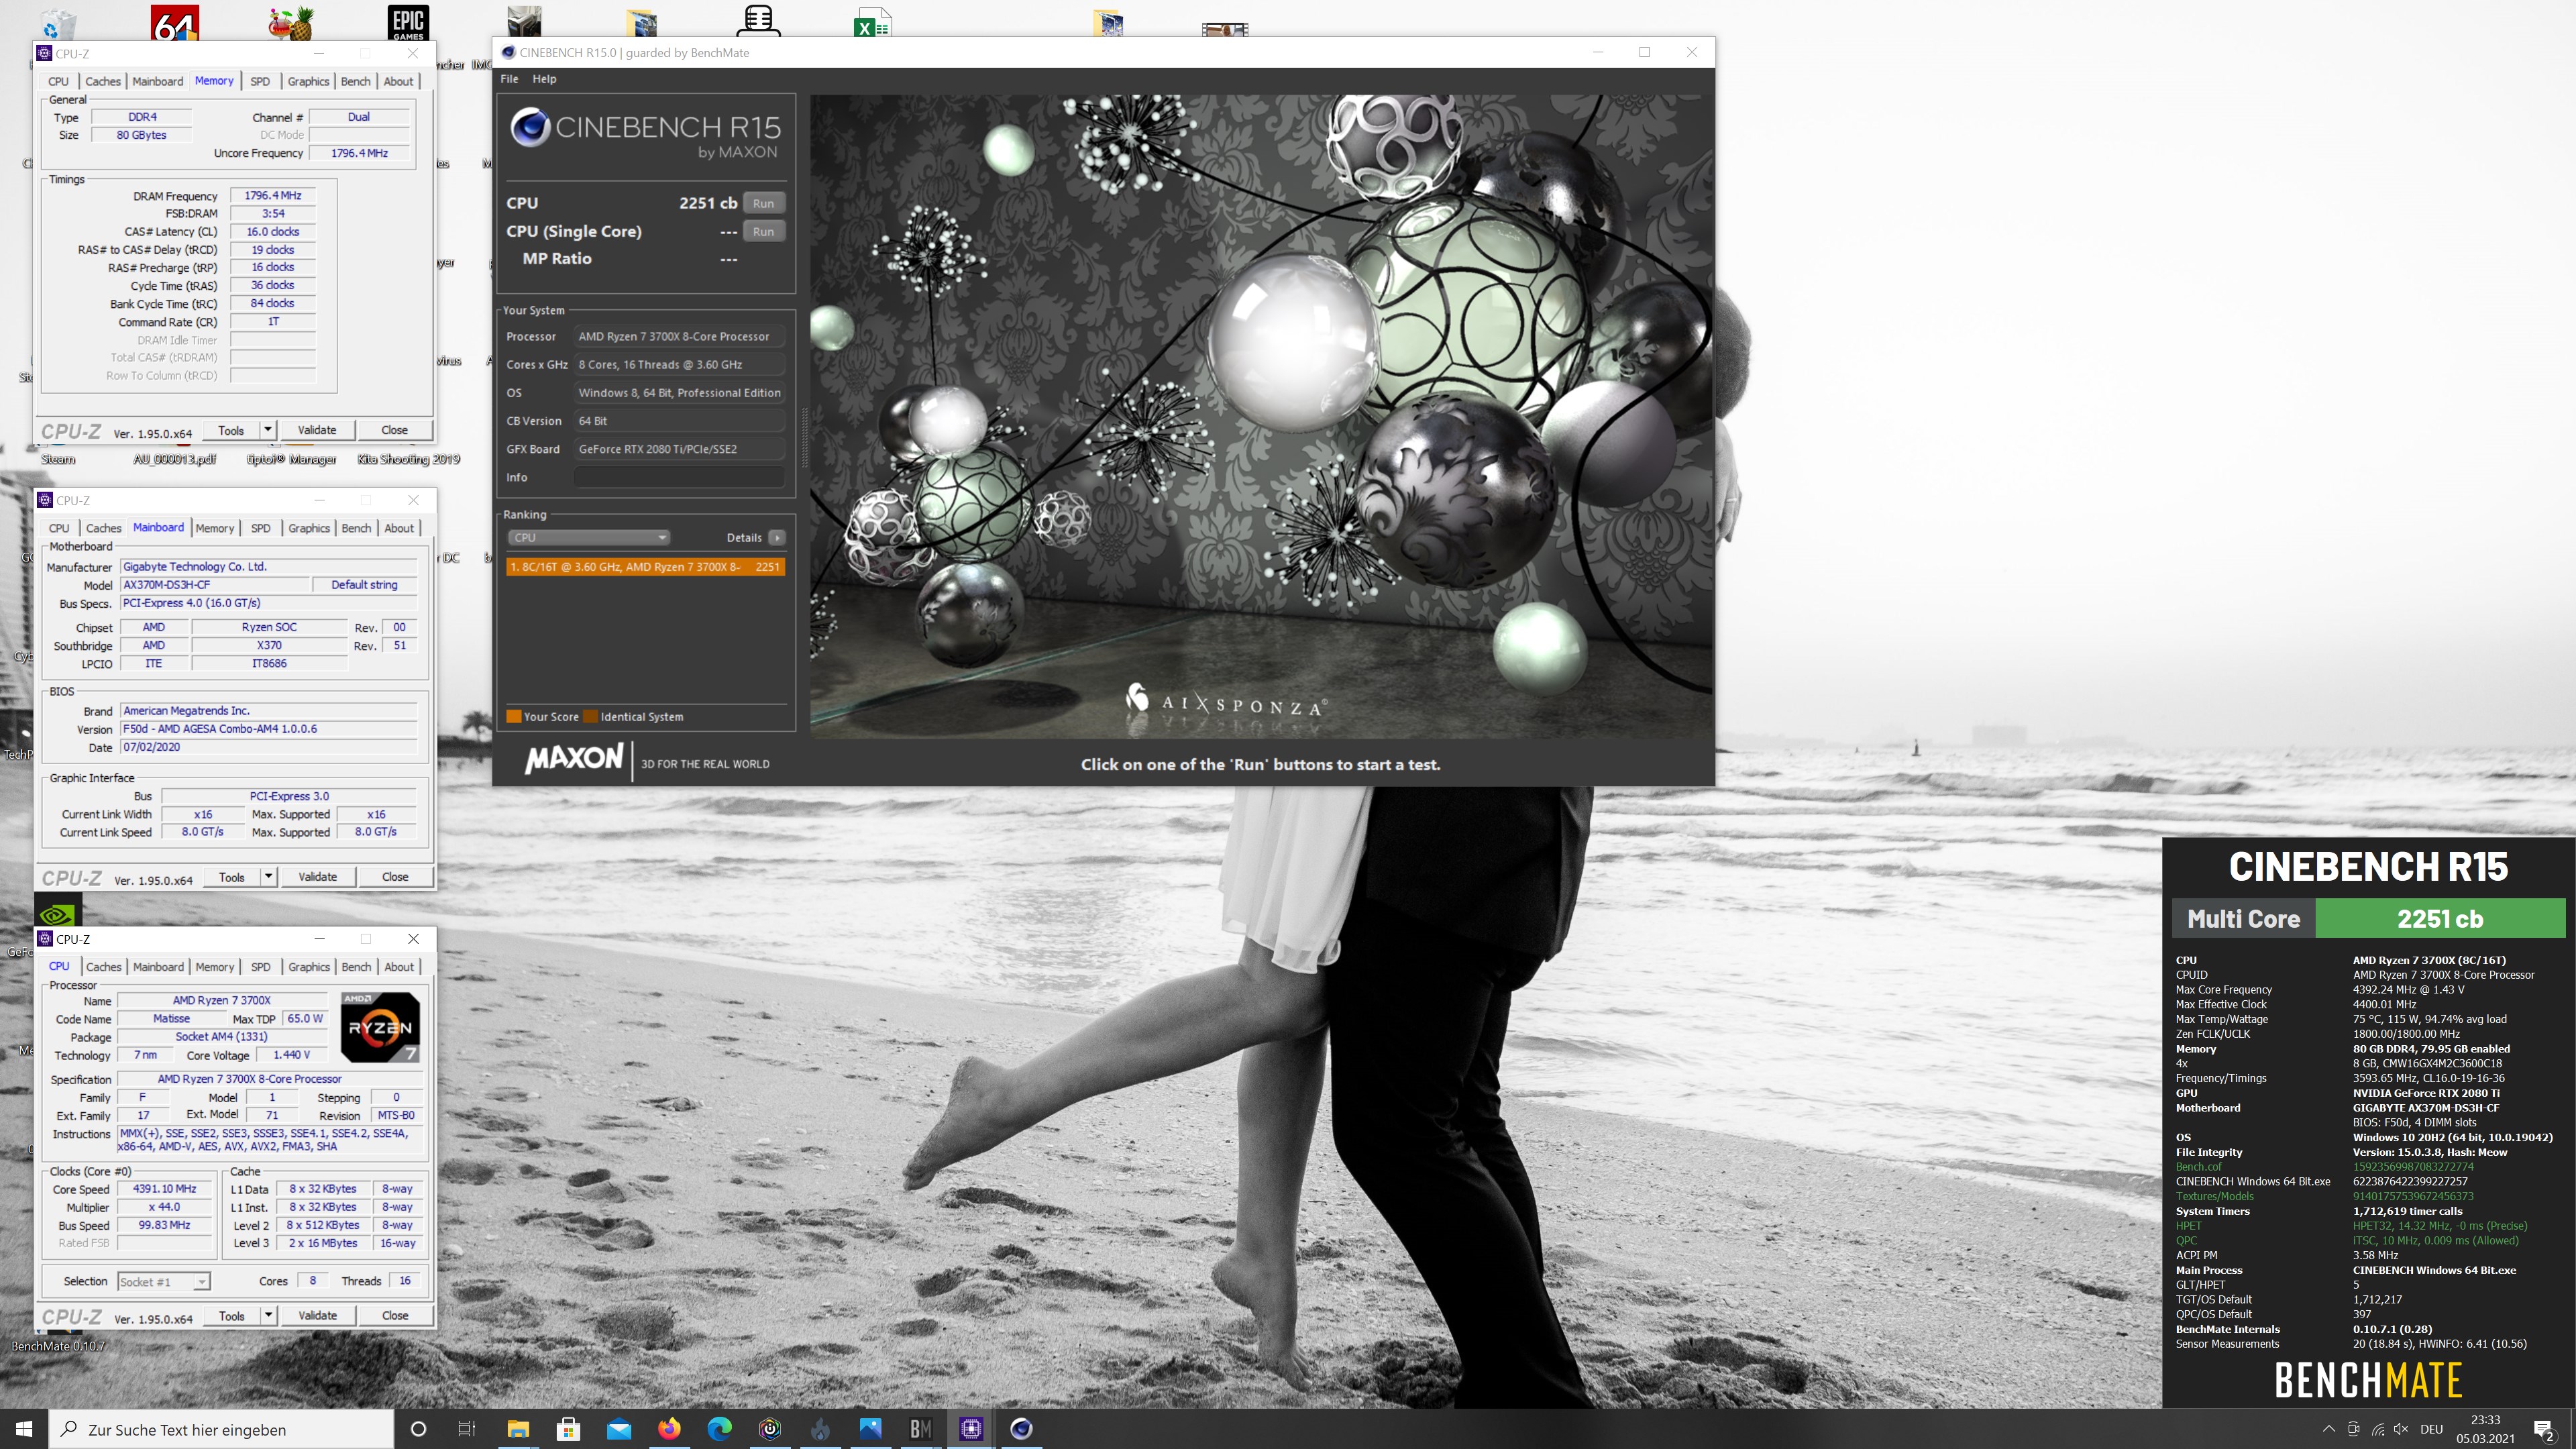
Task: Click the 'Multi Core' label in BenchMate panel
Action: pyautogui.click(x=2243, y=918)
